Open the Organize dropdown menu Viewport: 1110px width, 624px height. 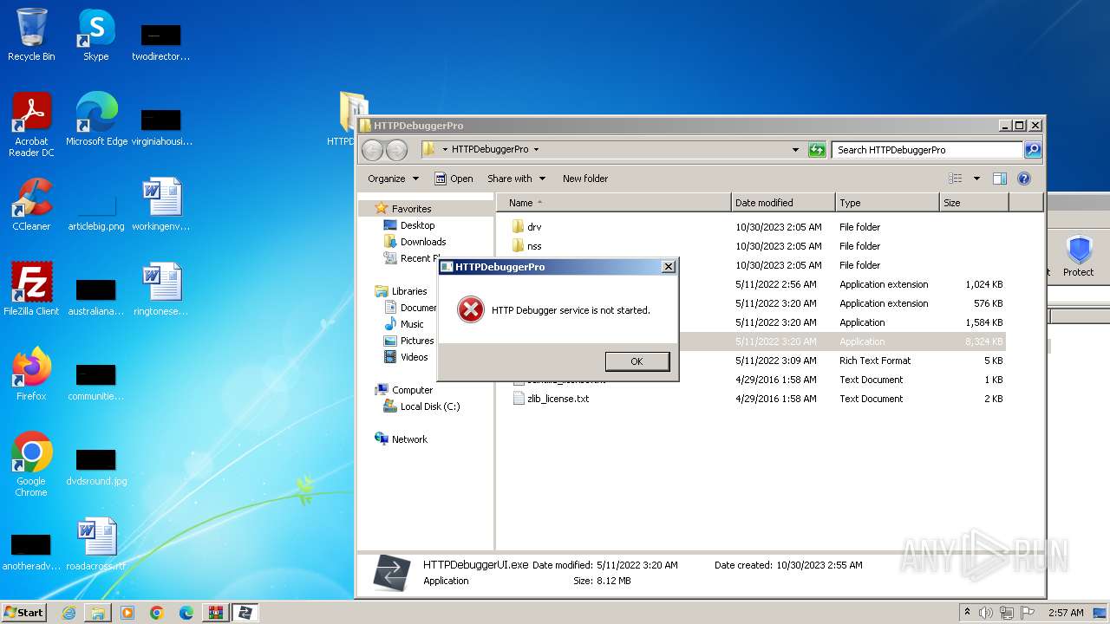(x=393, y=179)
